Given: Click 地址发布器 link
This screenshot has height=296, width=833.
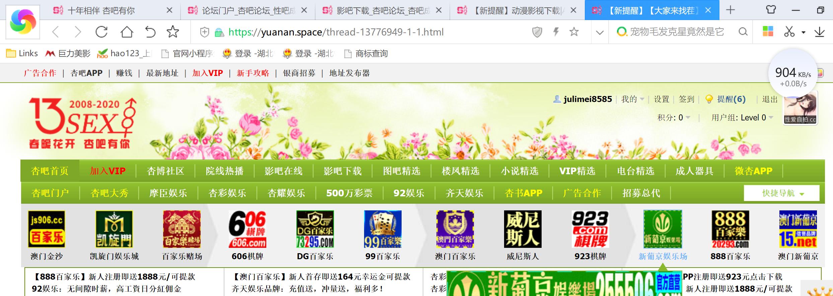Looking at the screenshot, I should [x=349, y=73].
